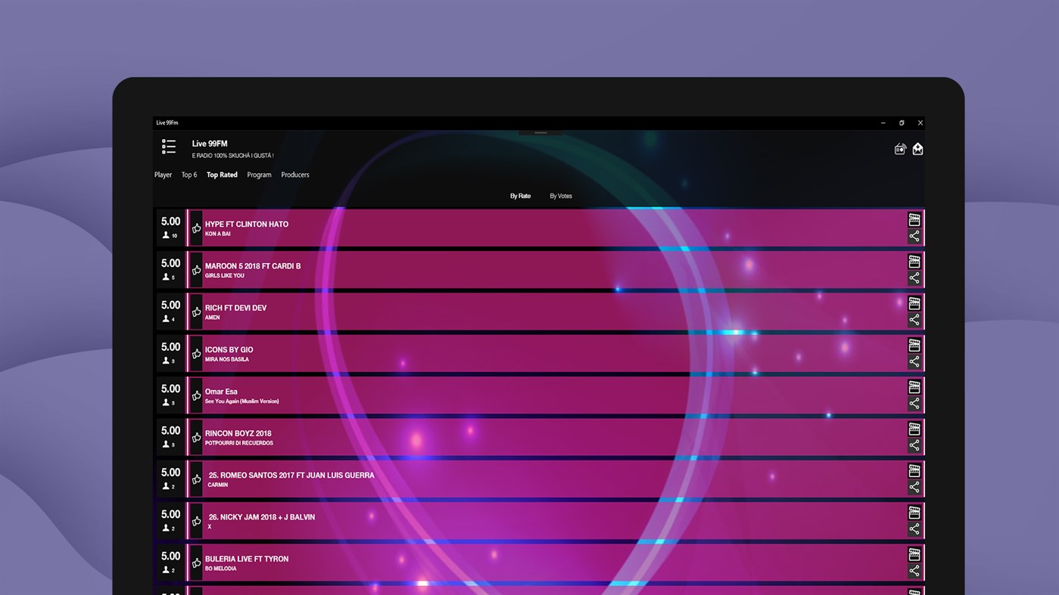Like BULERIA LIVE FT TYRON
The height and width of the screenshot is (595, 1059).
[x=197, y=563]
